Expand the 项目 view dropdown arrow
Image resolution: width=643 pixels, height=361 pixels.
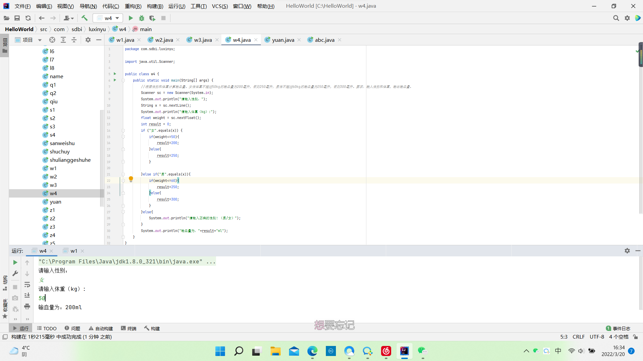[x=40, y=40]
